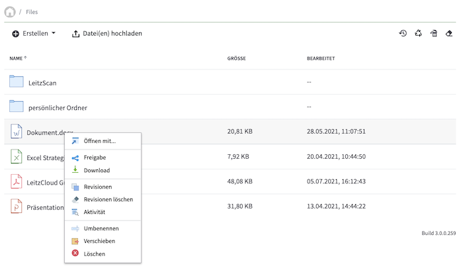Image resolution: width=463 pixels, height=270 pixels.
Task: Sort by the BEARBEITET column header
Action: pyautogui.click(x=321, y=58)
